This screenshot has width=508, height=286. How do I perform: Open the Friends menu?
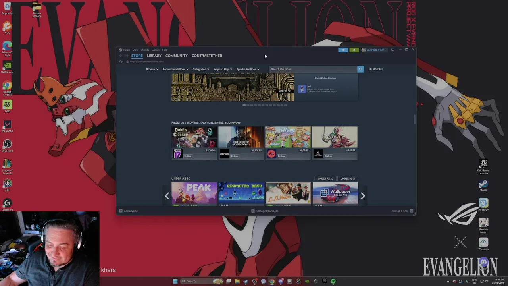(x=145, y=50)
